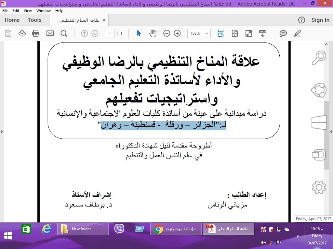This screenshot has height=249, width=333.
Task: Click the upload to cloud icon
Action: (22, 33)
